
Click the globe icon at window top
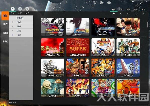click(x=94, y=3)
